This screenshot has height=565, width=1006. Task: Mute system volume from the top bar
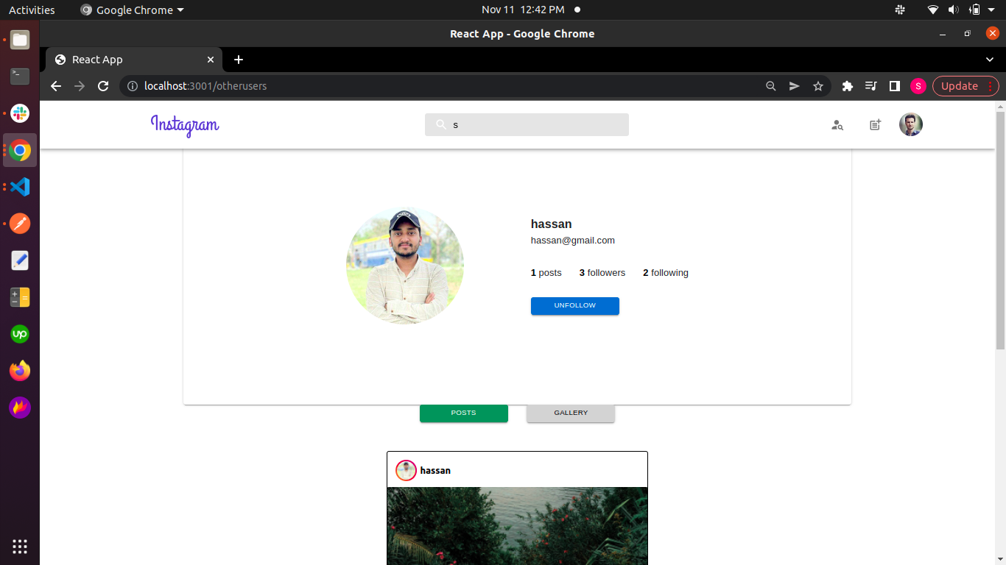point(954,10)
